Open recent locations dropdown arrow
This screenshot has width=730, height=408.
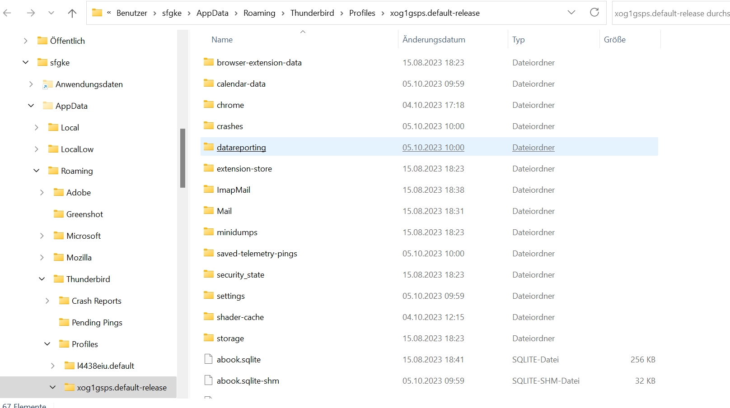[x=51, y=13]
